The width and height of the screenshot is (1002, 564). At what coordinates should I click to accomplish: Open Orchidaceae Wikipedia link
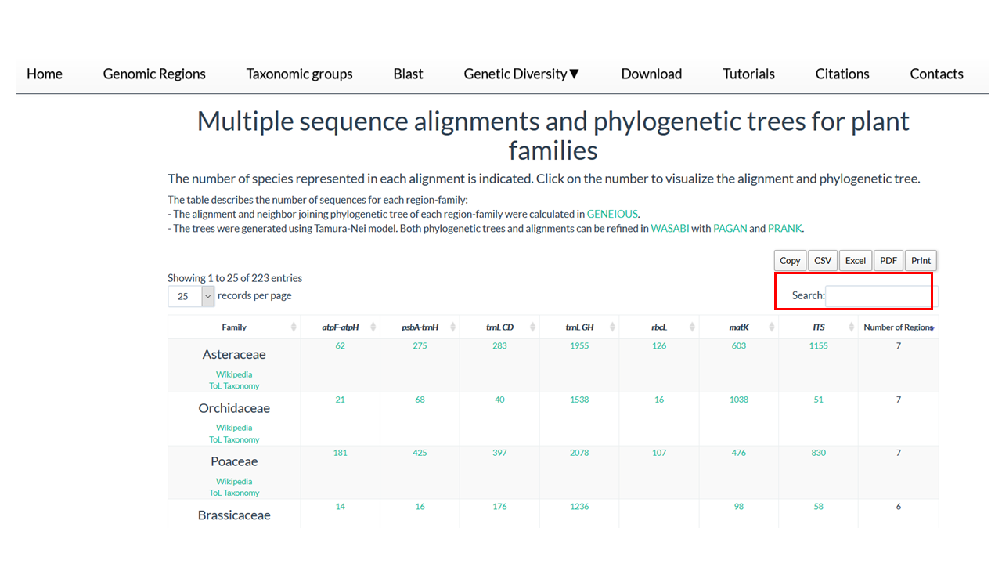[234, 428]
